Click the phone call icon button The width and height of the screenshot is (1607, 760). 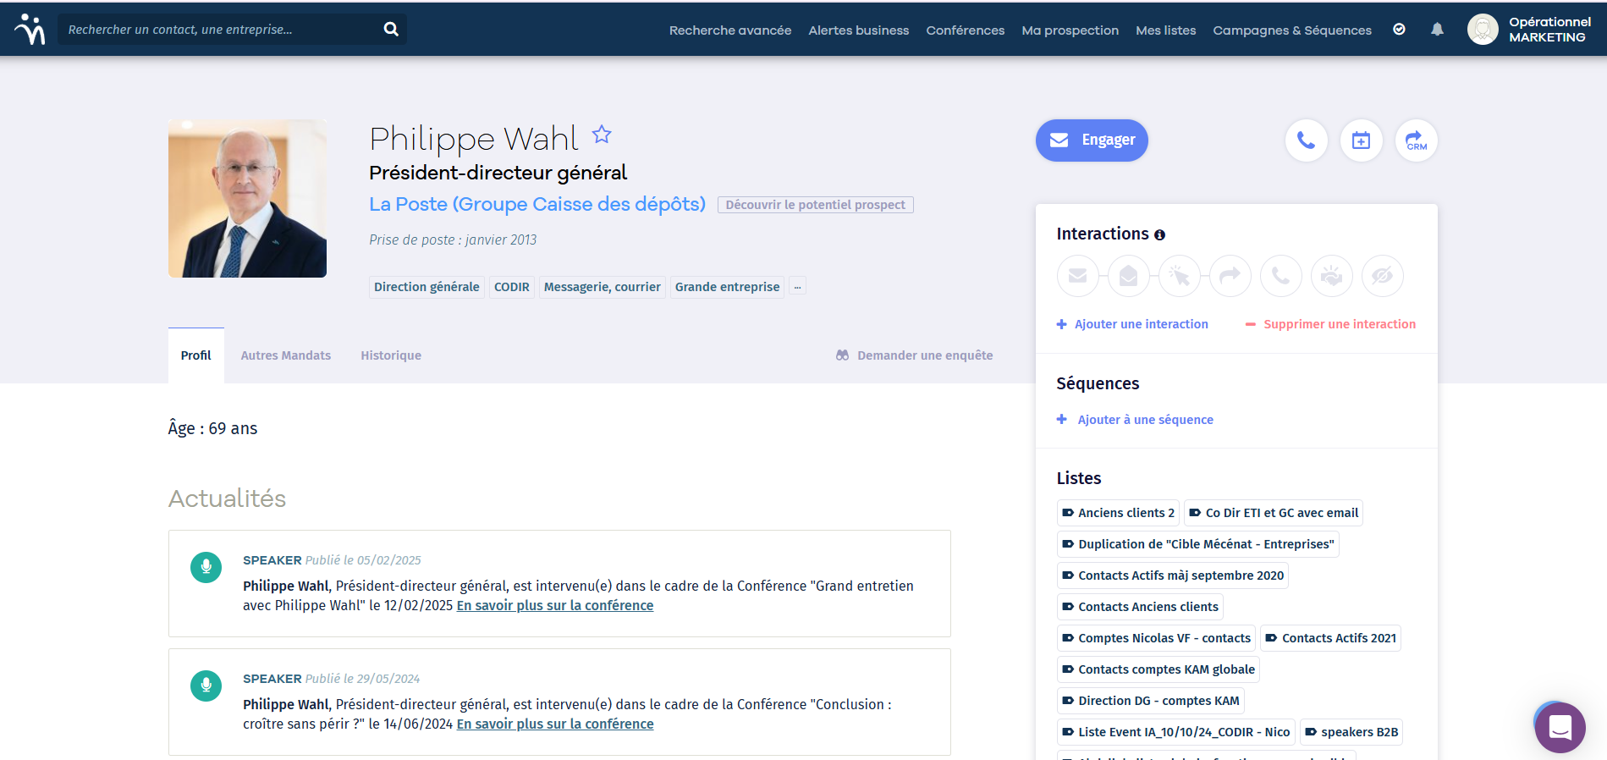1307,140
